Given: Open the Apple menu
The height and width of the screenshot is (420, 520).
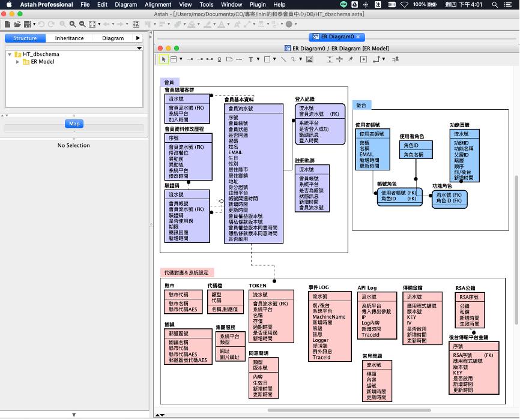Looking at the screenshot, I should pos(9,5).
